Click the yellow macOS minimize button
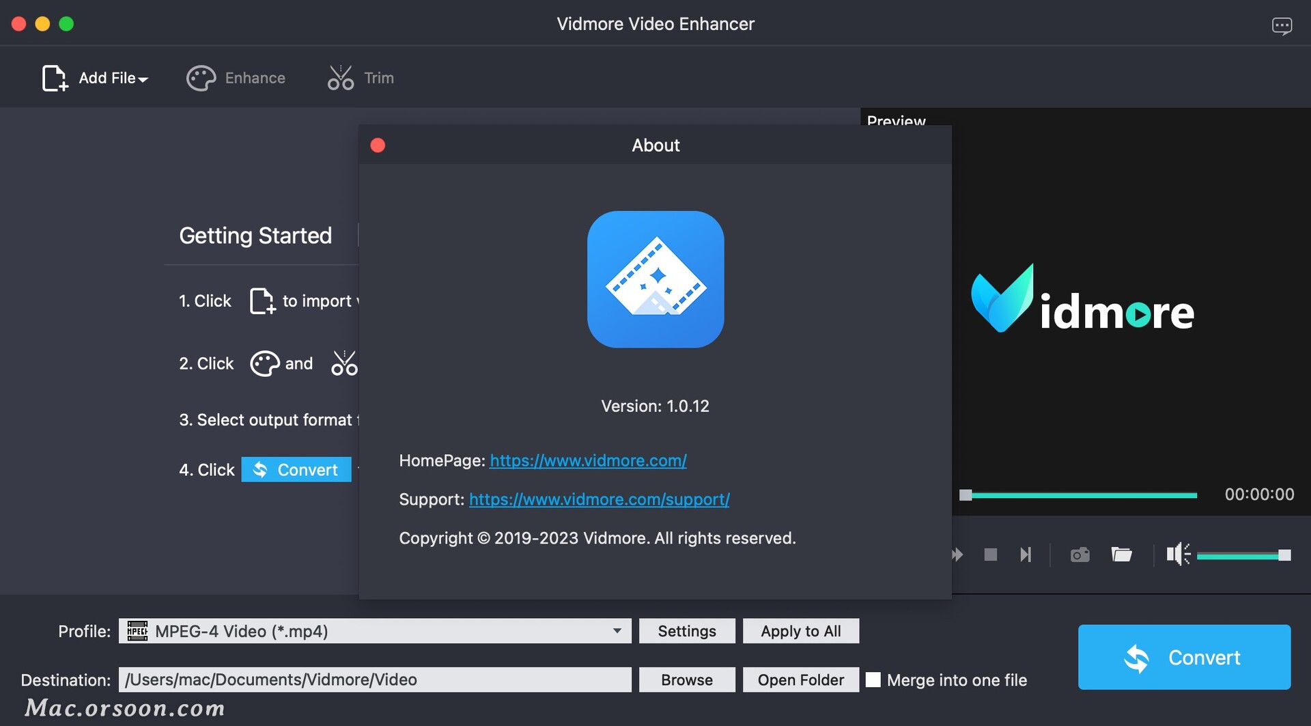1311x726 pixels. point(42,24)
